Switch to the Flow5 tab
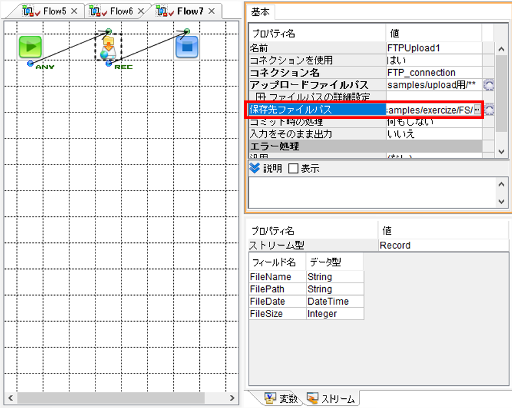 [x=54, y=11]
